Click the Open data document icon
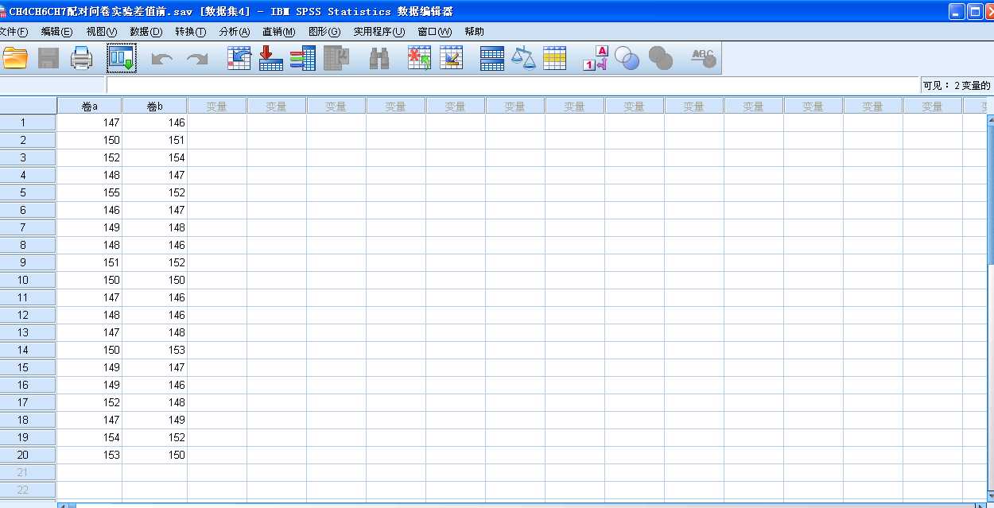The height and width of the screenshot is (508, 994). 15,58
